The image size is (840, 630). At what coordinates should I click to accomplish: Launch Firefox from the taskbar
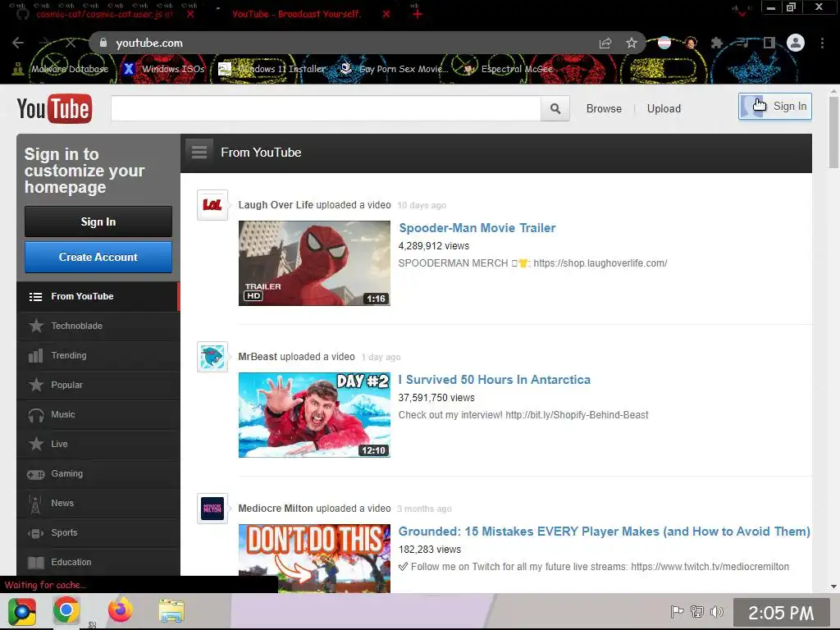[x=120, y=610]
